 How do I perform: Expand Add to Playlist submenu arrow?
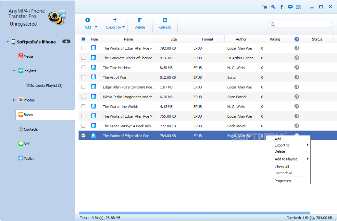(x=307, y=159)
